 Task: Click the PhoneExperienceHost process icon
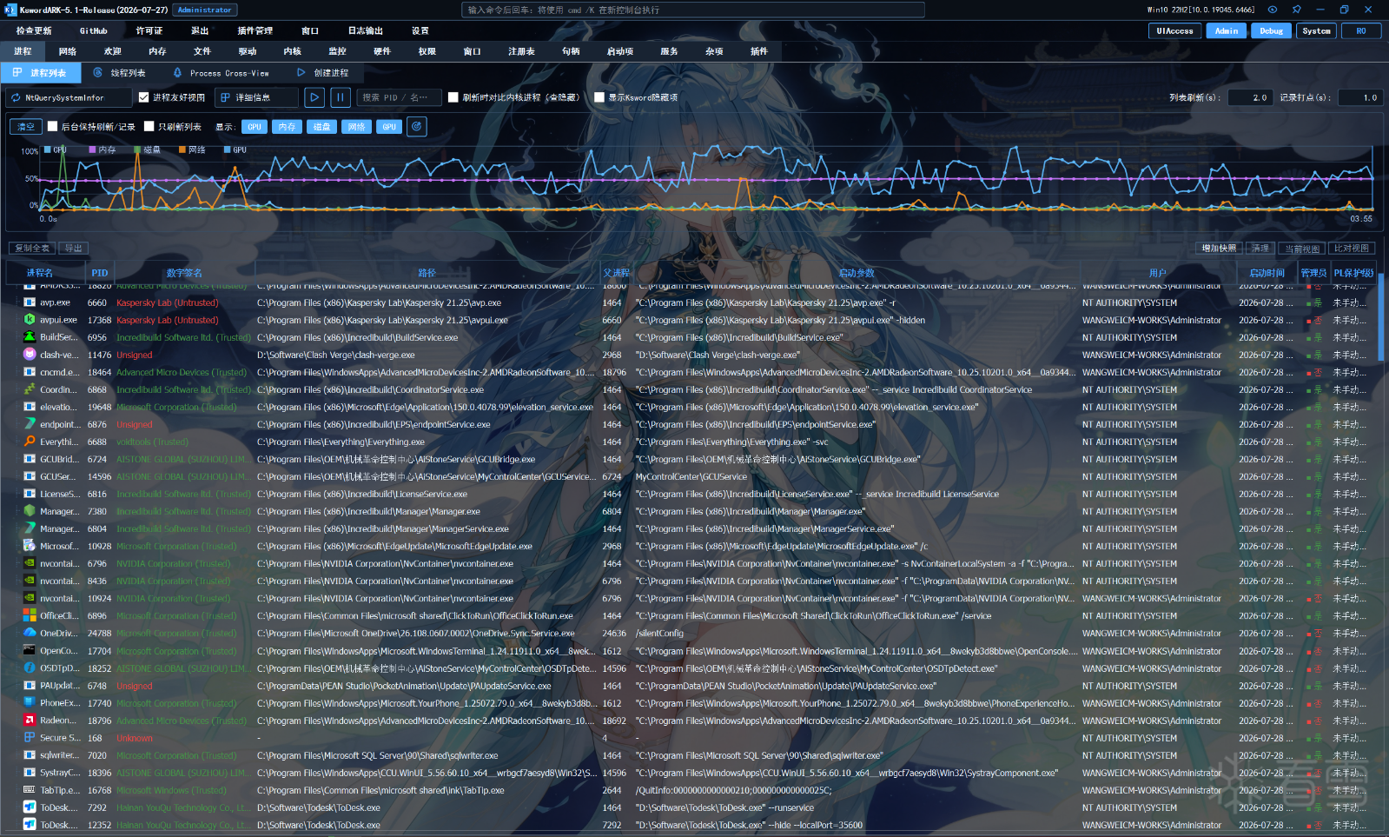tap(30, 703)
